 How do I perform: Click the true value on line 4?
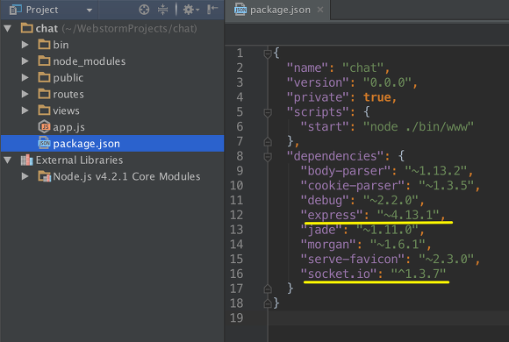[x=376, y=97]
